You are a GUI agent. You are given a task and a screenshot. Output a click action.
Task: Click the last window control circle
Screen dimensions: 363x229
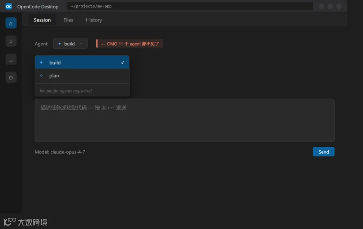[x=339, y=6]
